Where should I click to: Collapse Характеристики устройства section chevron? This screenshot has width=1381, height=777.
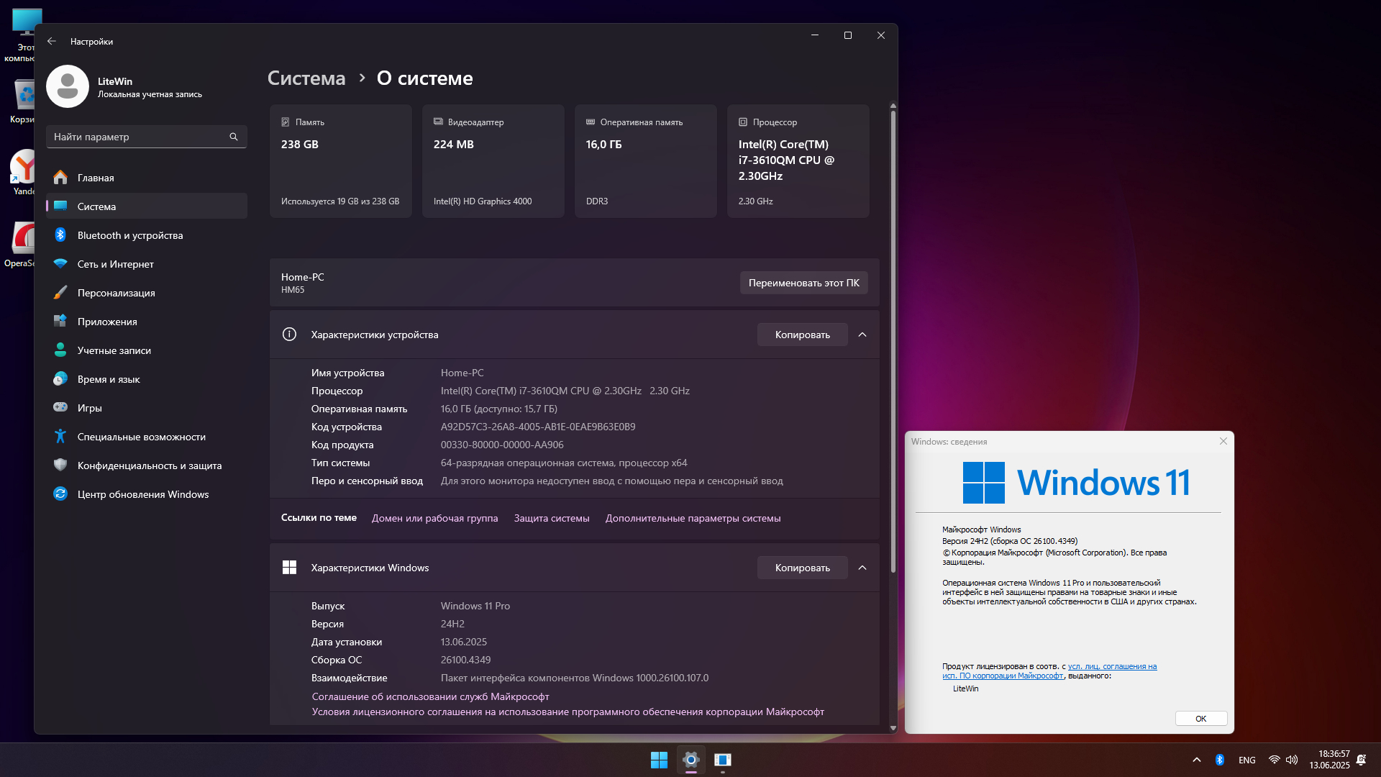click(x=862, y=335)
